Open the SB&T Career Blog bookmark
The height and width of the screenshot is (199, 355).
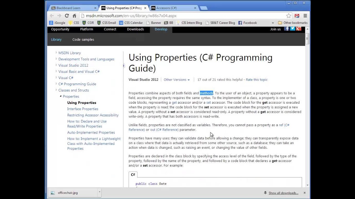220,23
